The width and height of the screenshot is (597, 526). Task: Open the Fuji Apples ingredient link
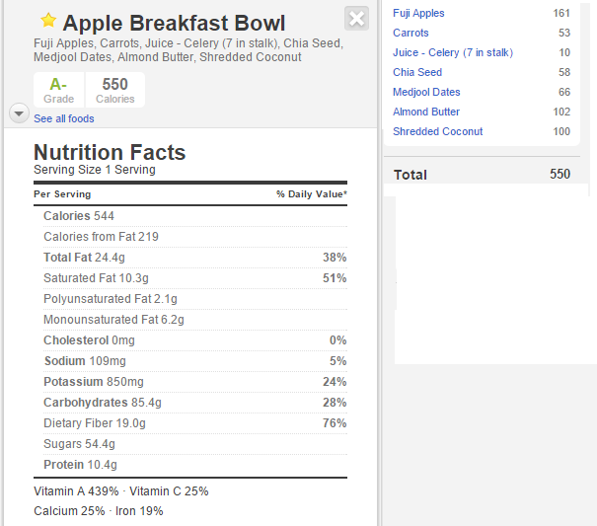418,13
